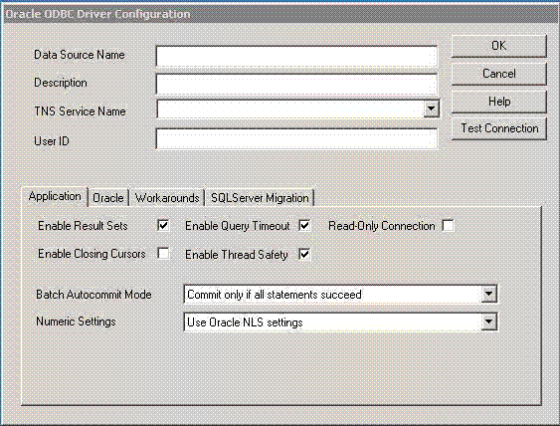Expand the Batch Autocommit Mode dropdown arrow
The image size is (560, 426).
coord(488,295)
